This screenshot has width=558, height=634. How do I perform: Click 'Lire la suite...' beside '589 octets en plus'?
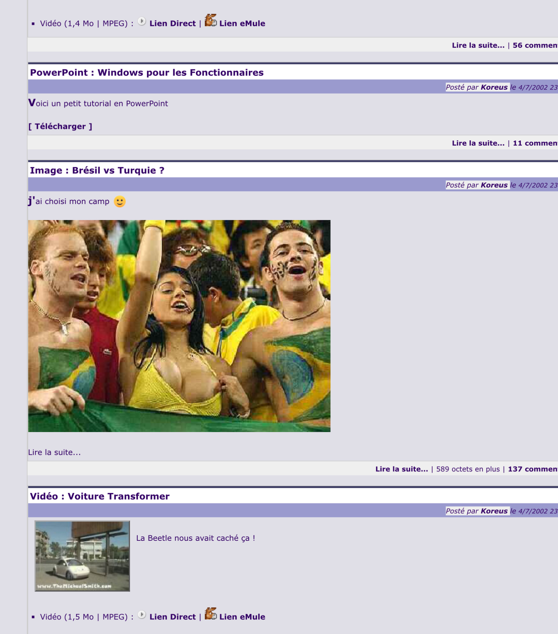(401, 469)
